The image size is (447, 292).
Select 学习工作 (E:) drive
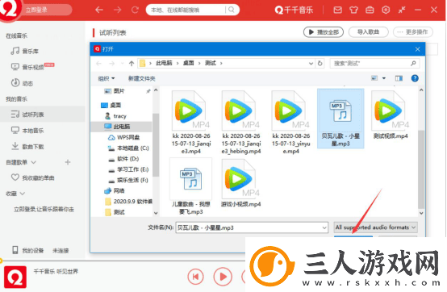[133, 169]
